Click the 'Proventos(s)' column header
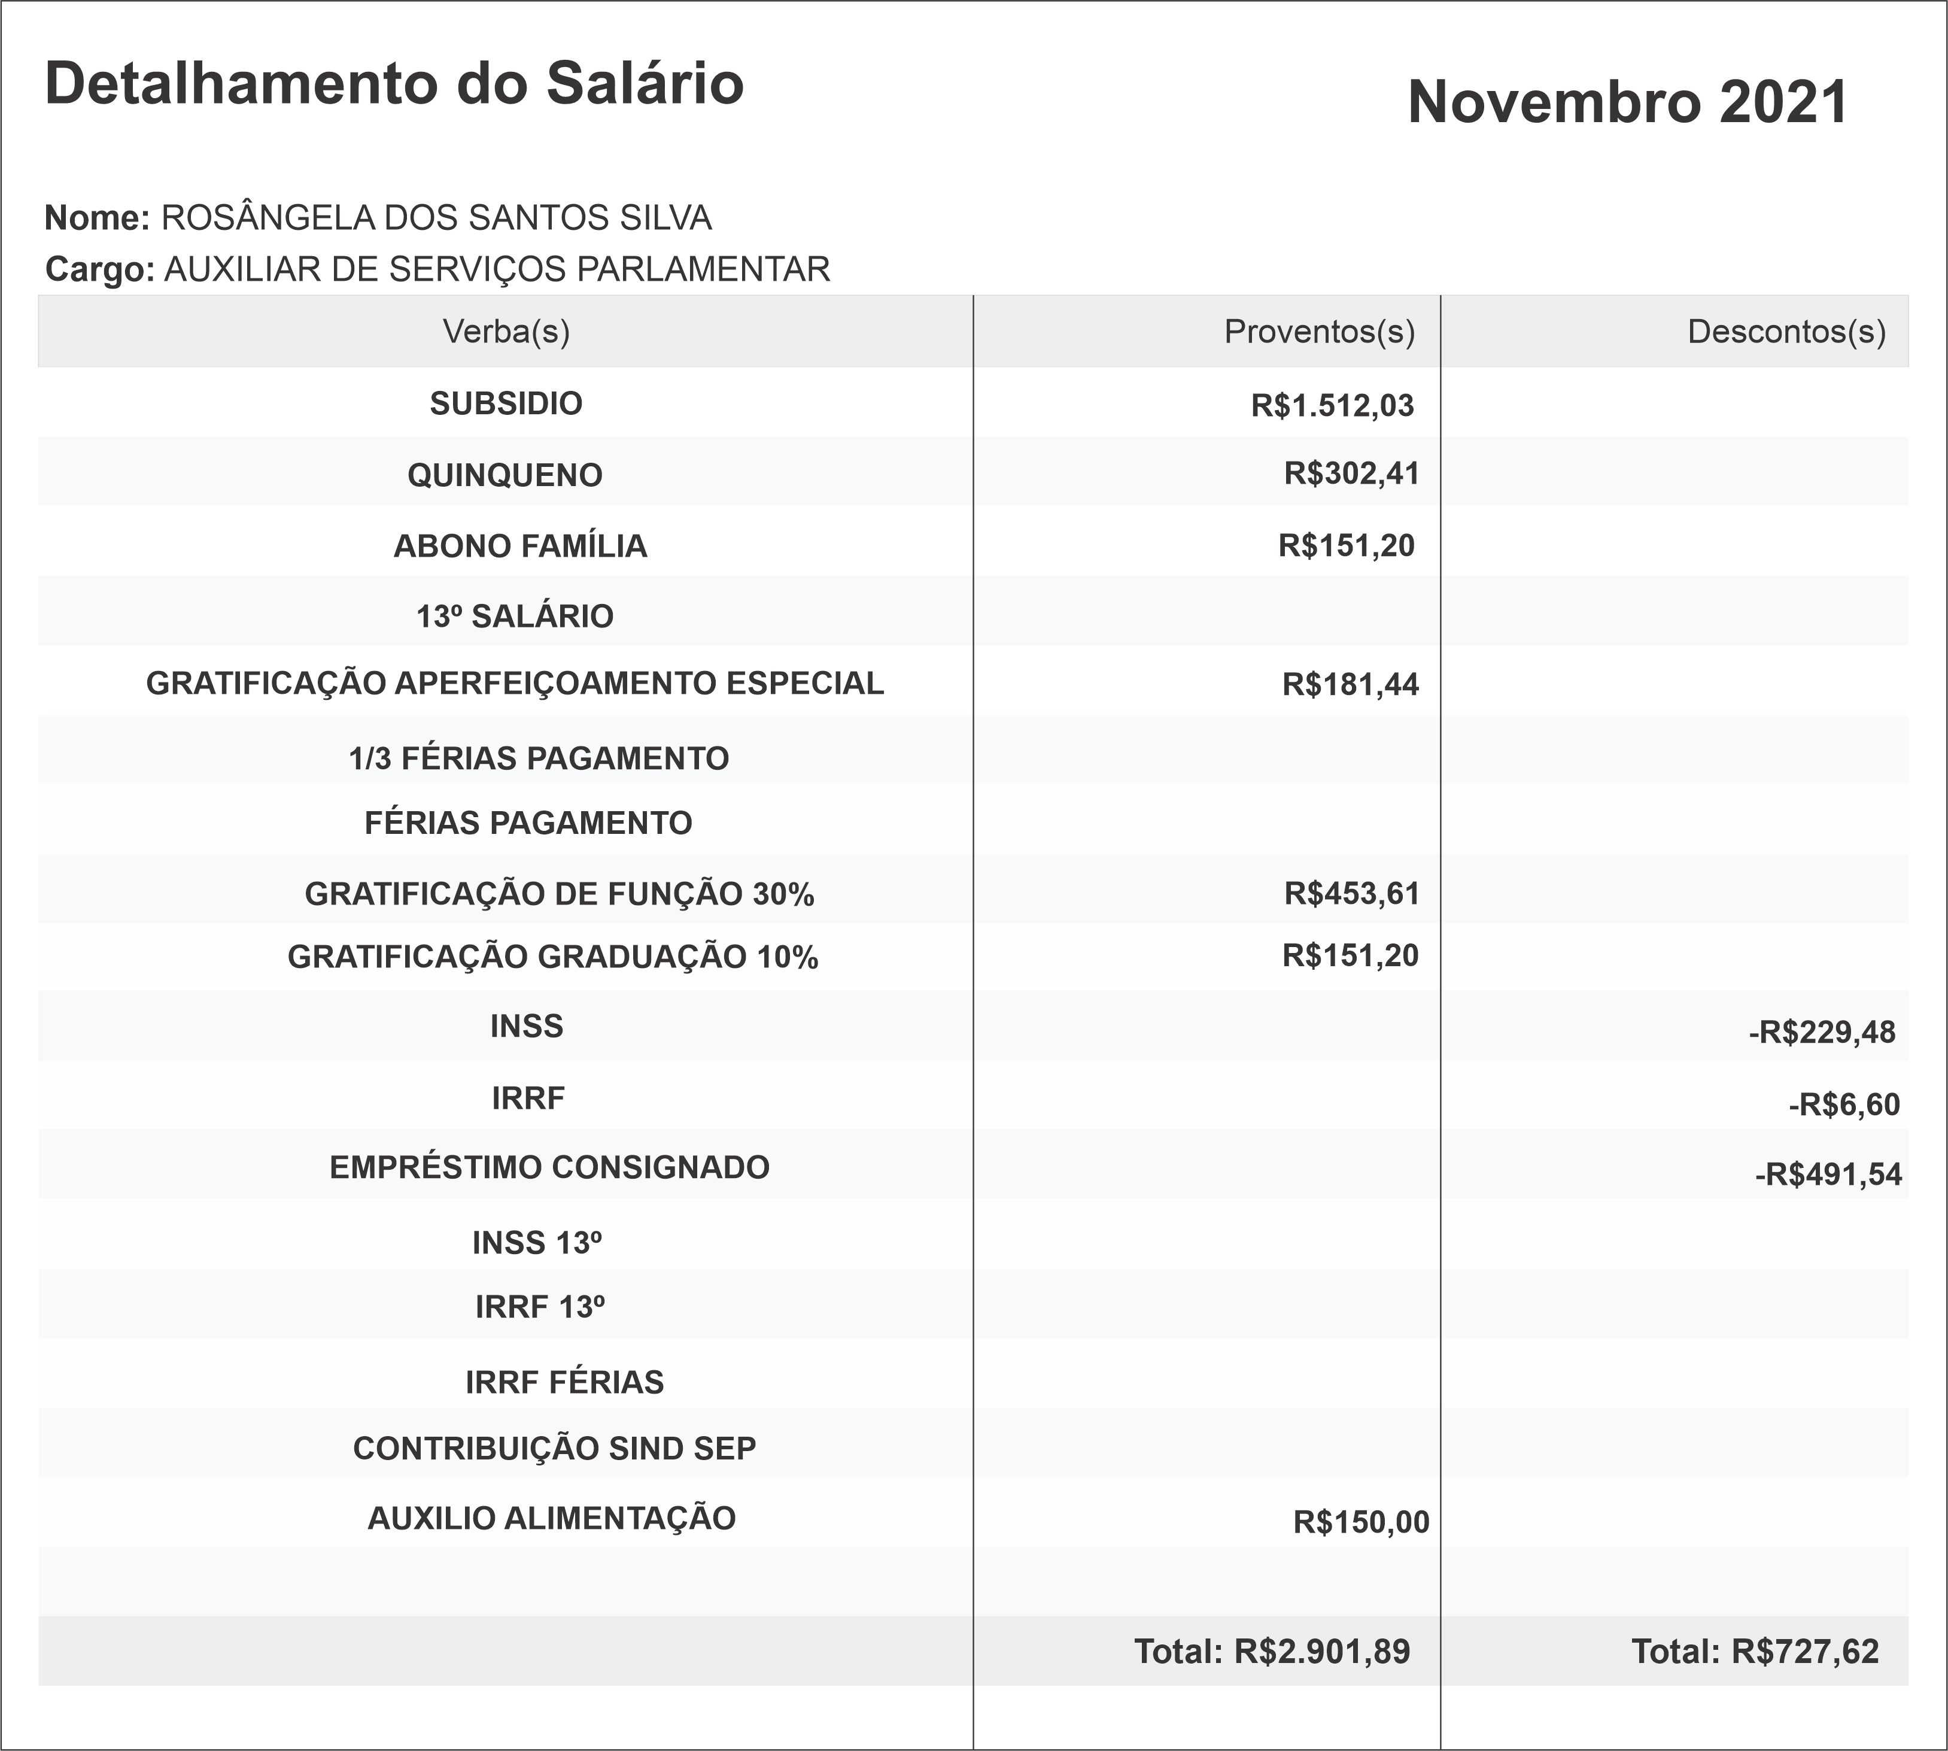The width and height of the screenshot is (1948, 1751). coord(1319,332)
